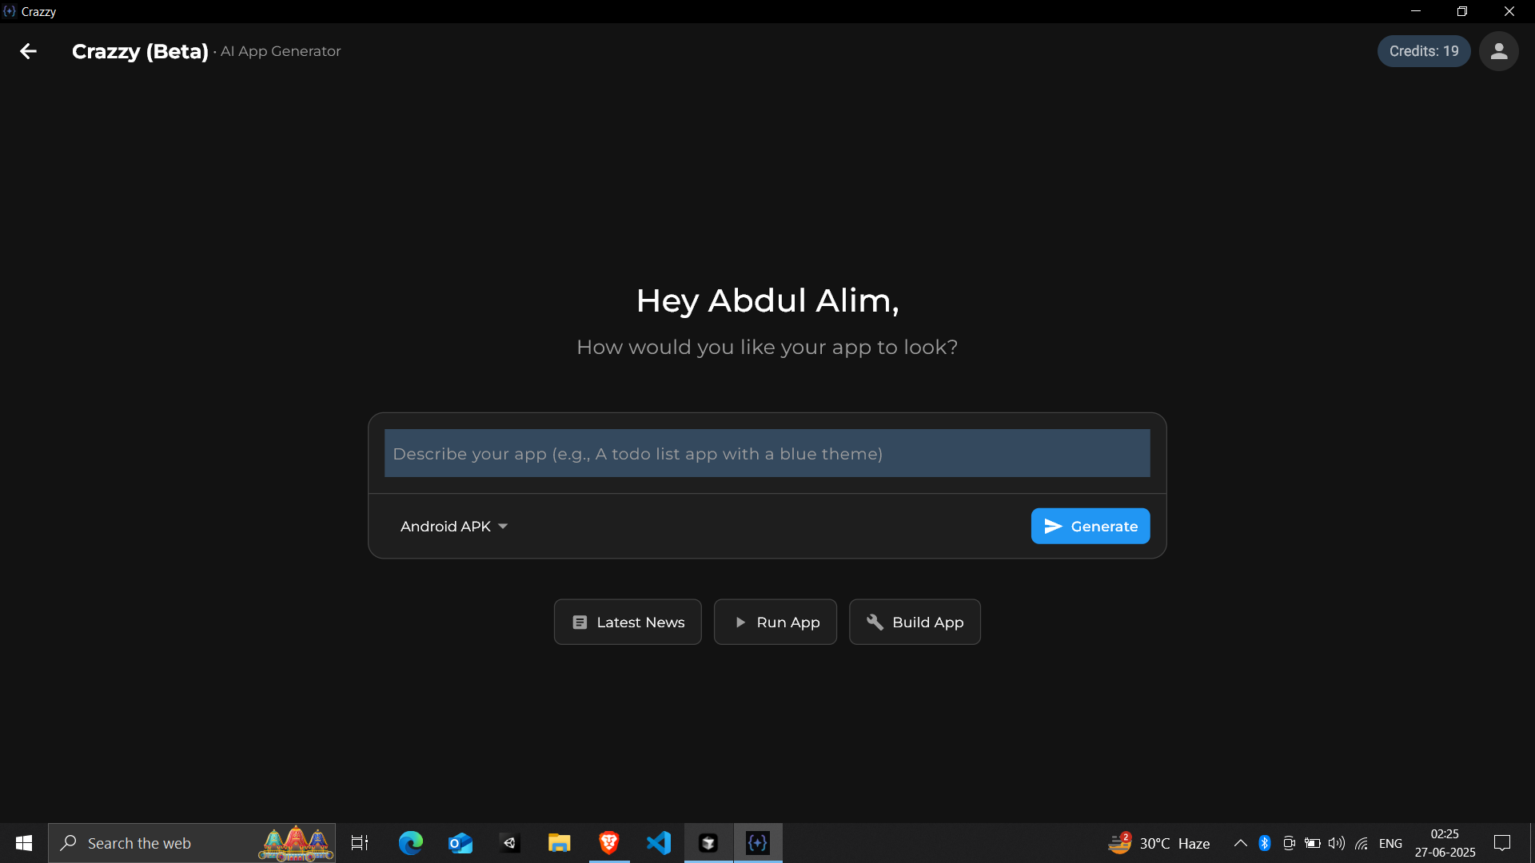Open the ENG language switcher
The height and width of the screenshot is (863, 1535).
(1392, 842)
